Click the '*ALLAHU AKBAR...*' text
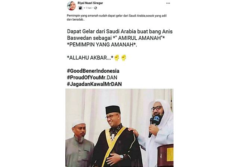 (x=90, y=58)
